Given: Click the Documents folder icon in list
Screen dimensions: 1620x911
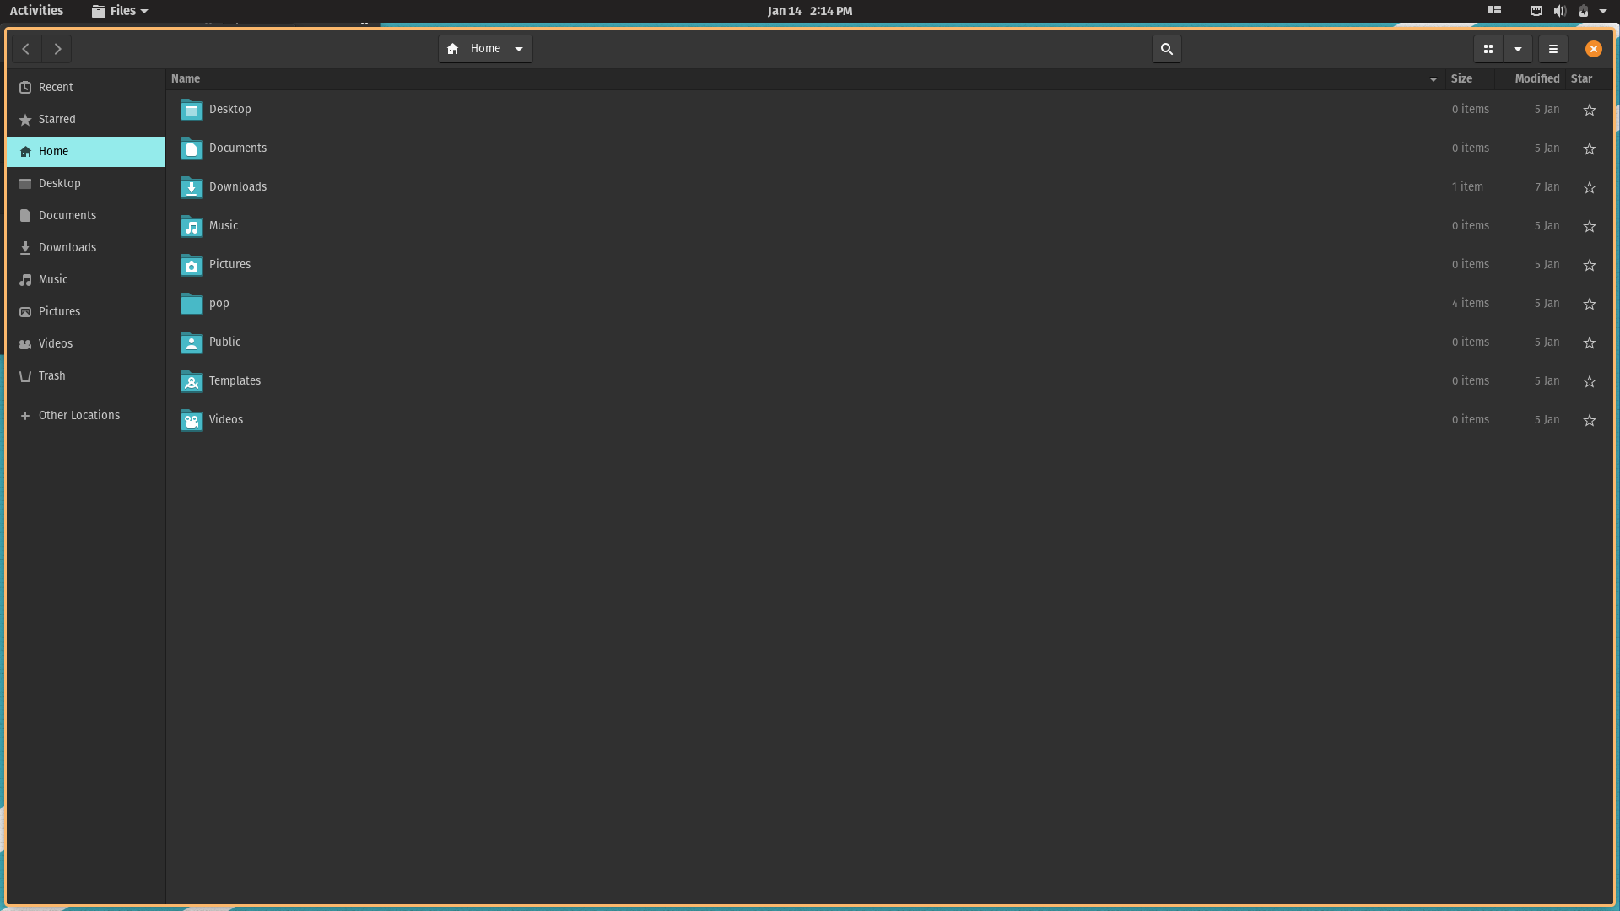Looking at the screenshot, I should tap(192, 148).
